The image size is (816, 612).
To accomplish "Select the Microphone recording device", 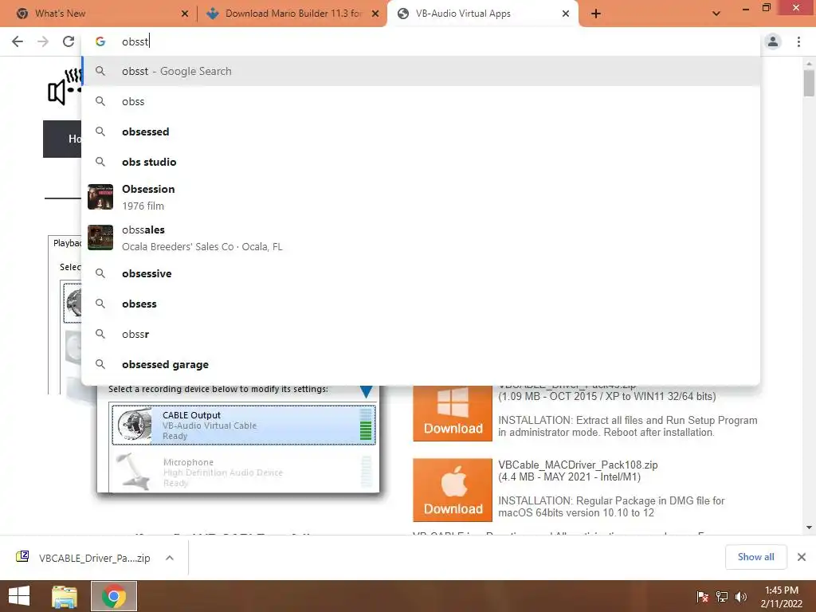I will click(244, 472).
